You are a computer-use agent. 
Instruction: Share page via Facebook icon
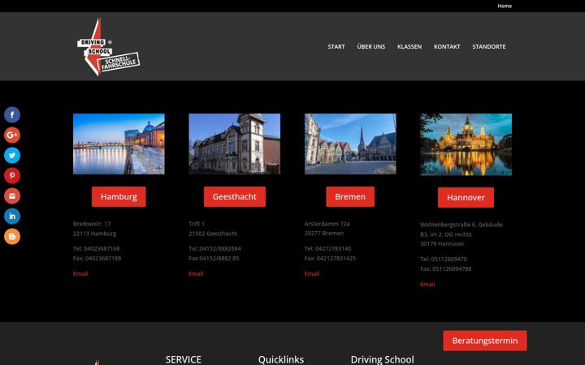tap(12, 114)
